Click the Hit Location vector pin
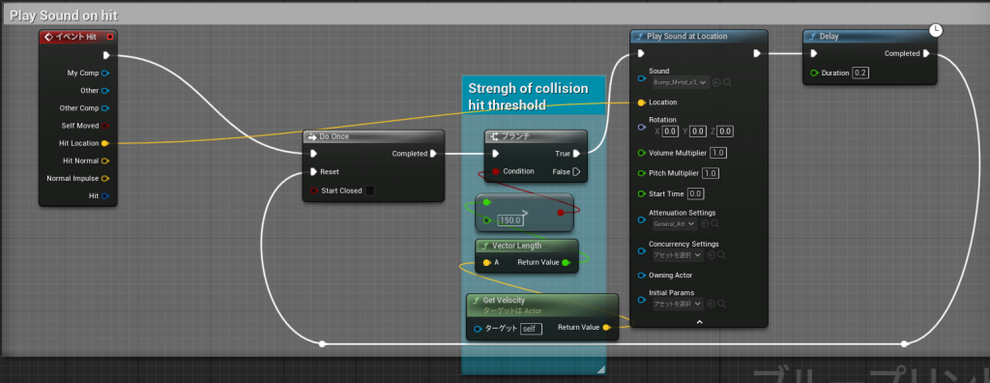Viewport: 990px width, 383px height. pyautogui.click(x=105, y=143)
